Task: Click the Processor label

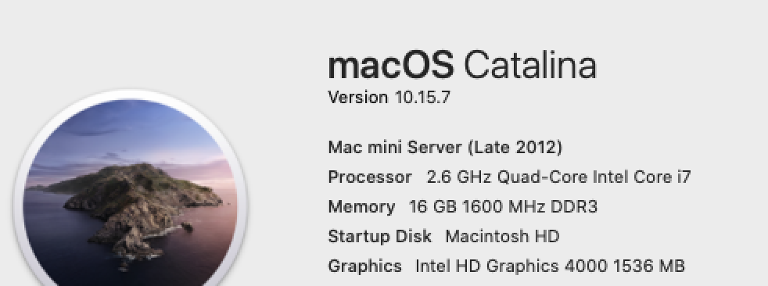Action: click(x=370, y=177)
